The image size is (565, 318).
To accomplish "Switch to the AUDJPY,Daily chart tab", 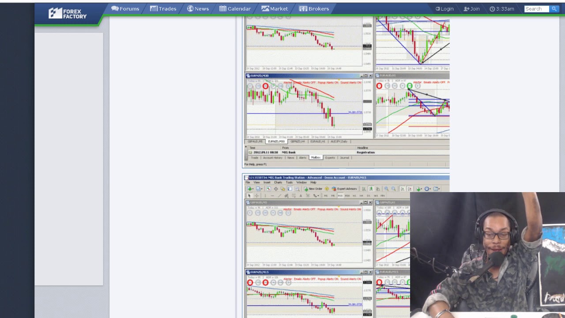I will (339, 141).
